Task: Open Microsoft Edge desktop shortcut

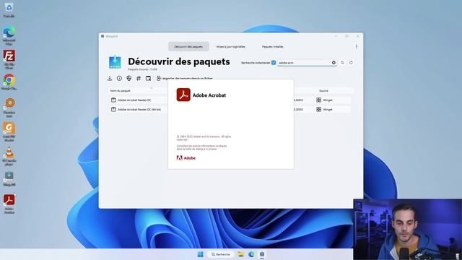Action: (9, 36)
